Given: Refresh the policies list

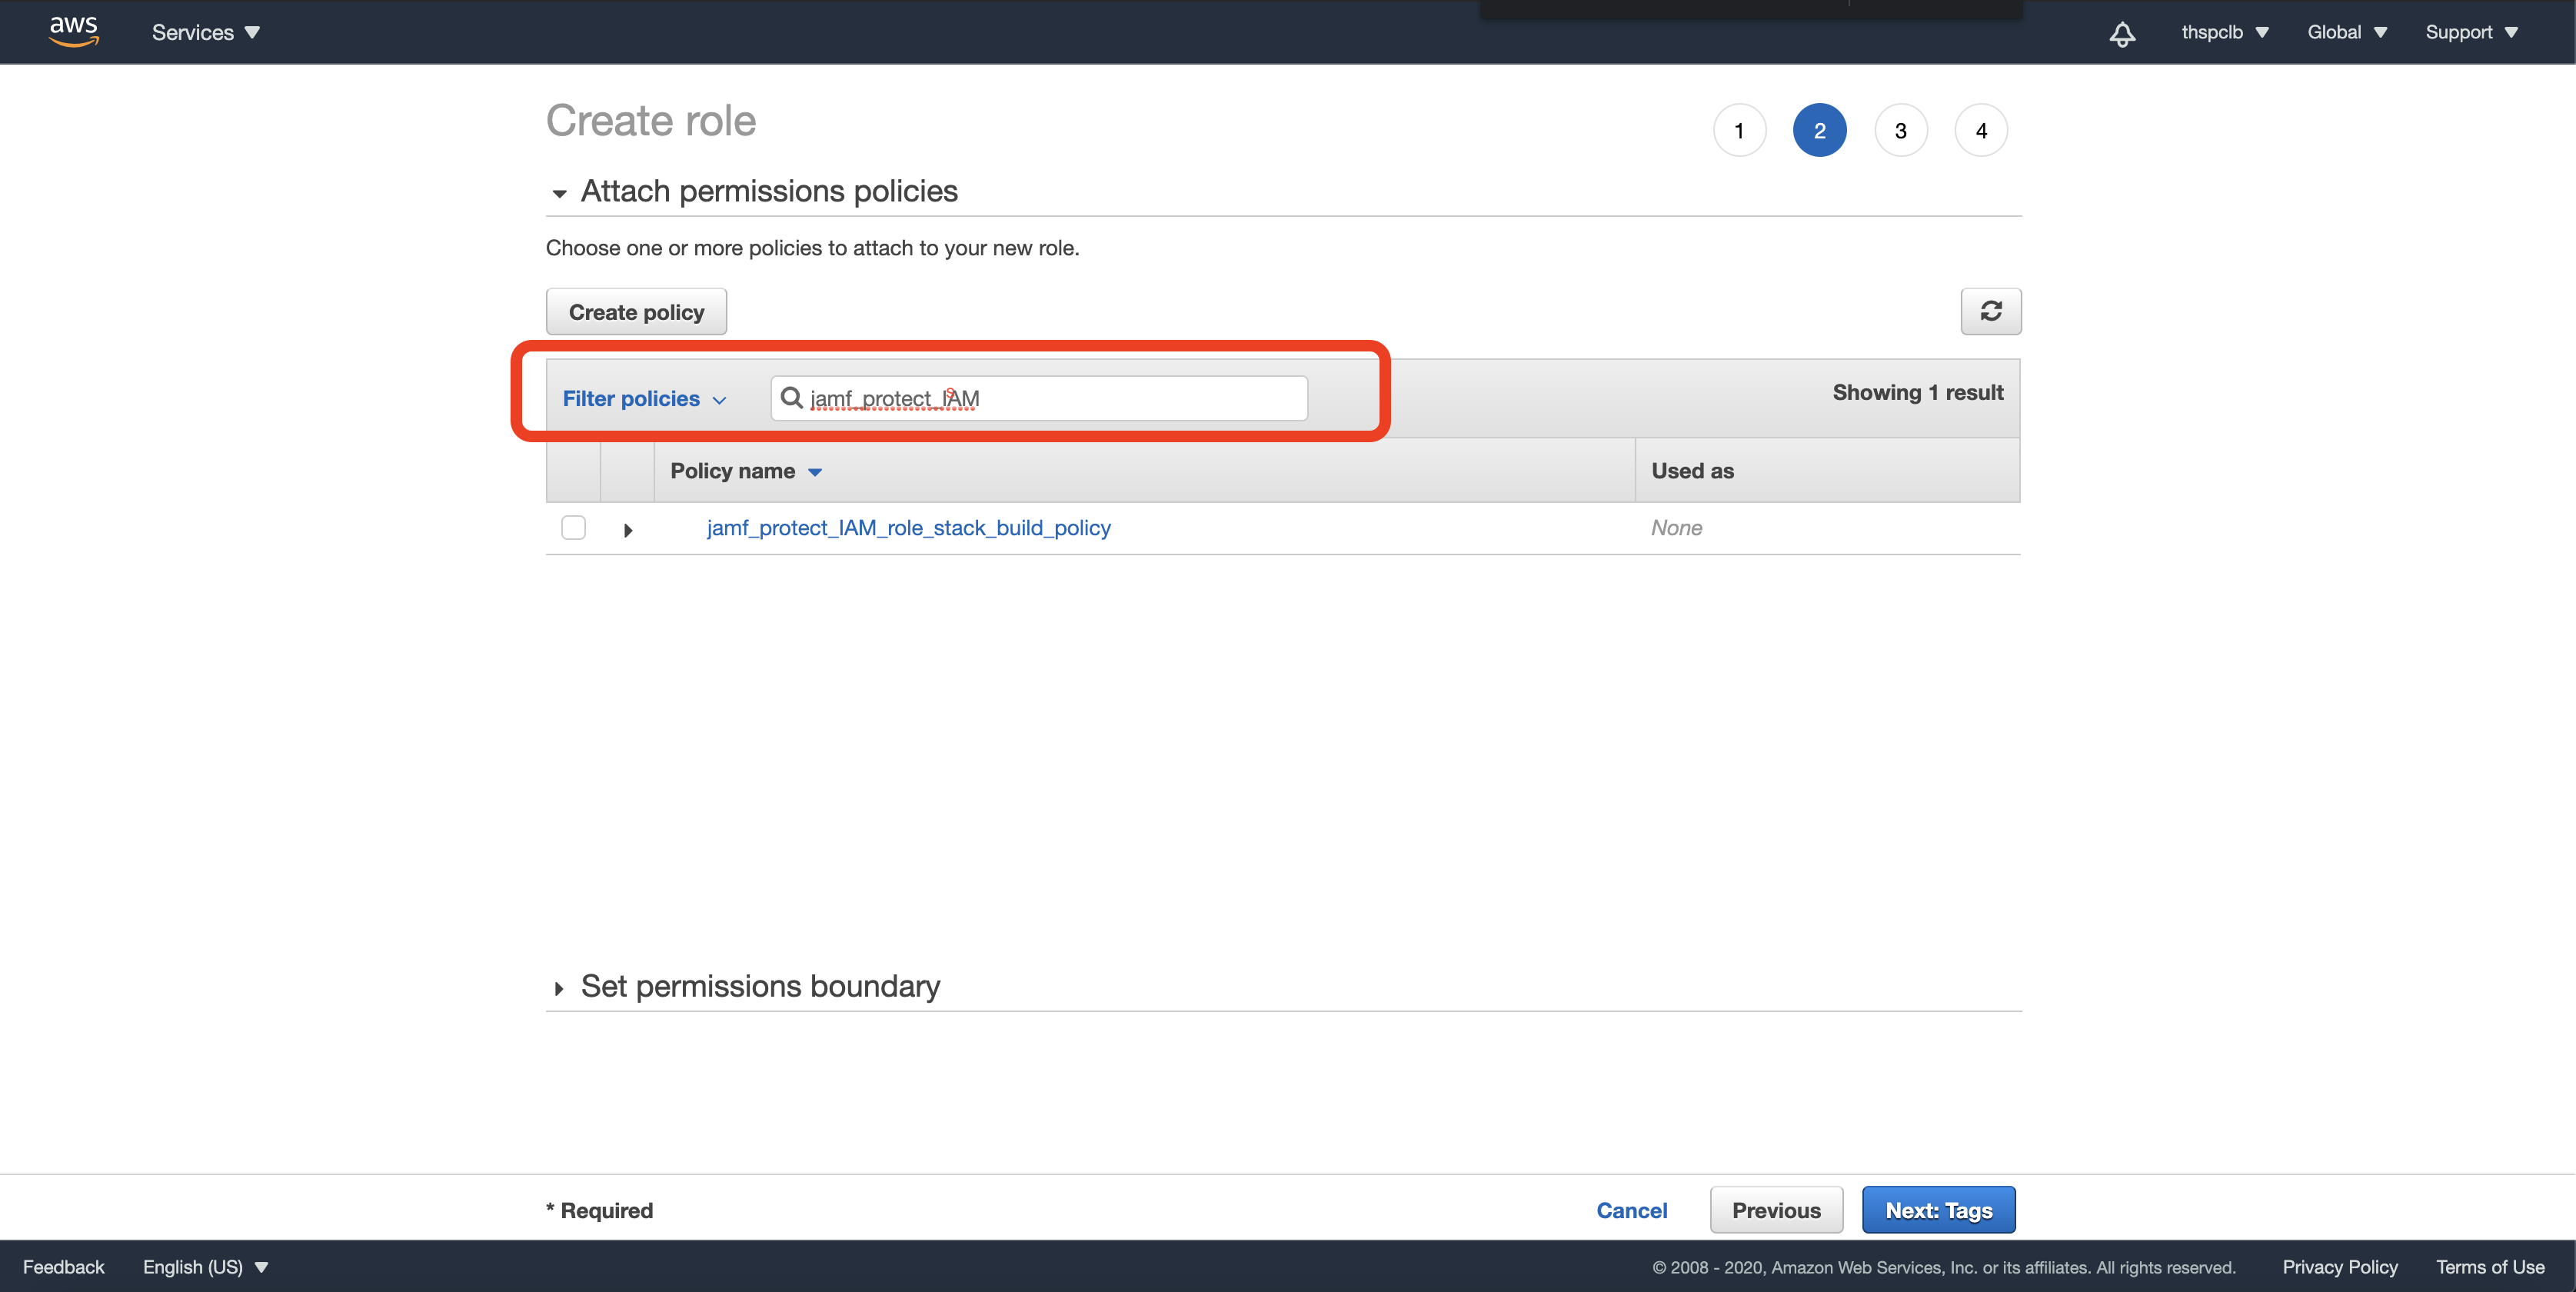Looking at the screenshot, I should [1990, 311].
